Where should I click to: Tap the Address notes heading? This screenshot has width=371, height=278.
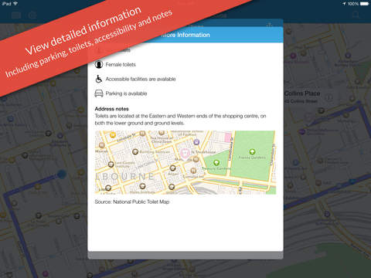pos(111,109)
